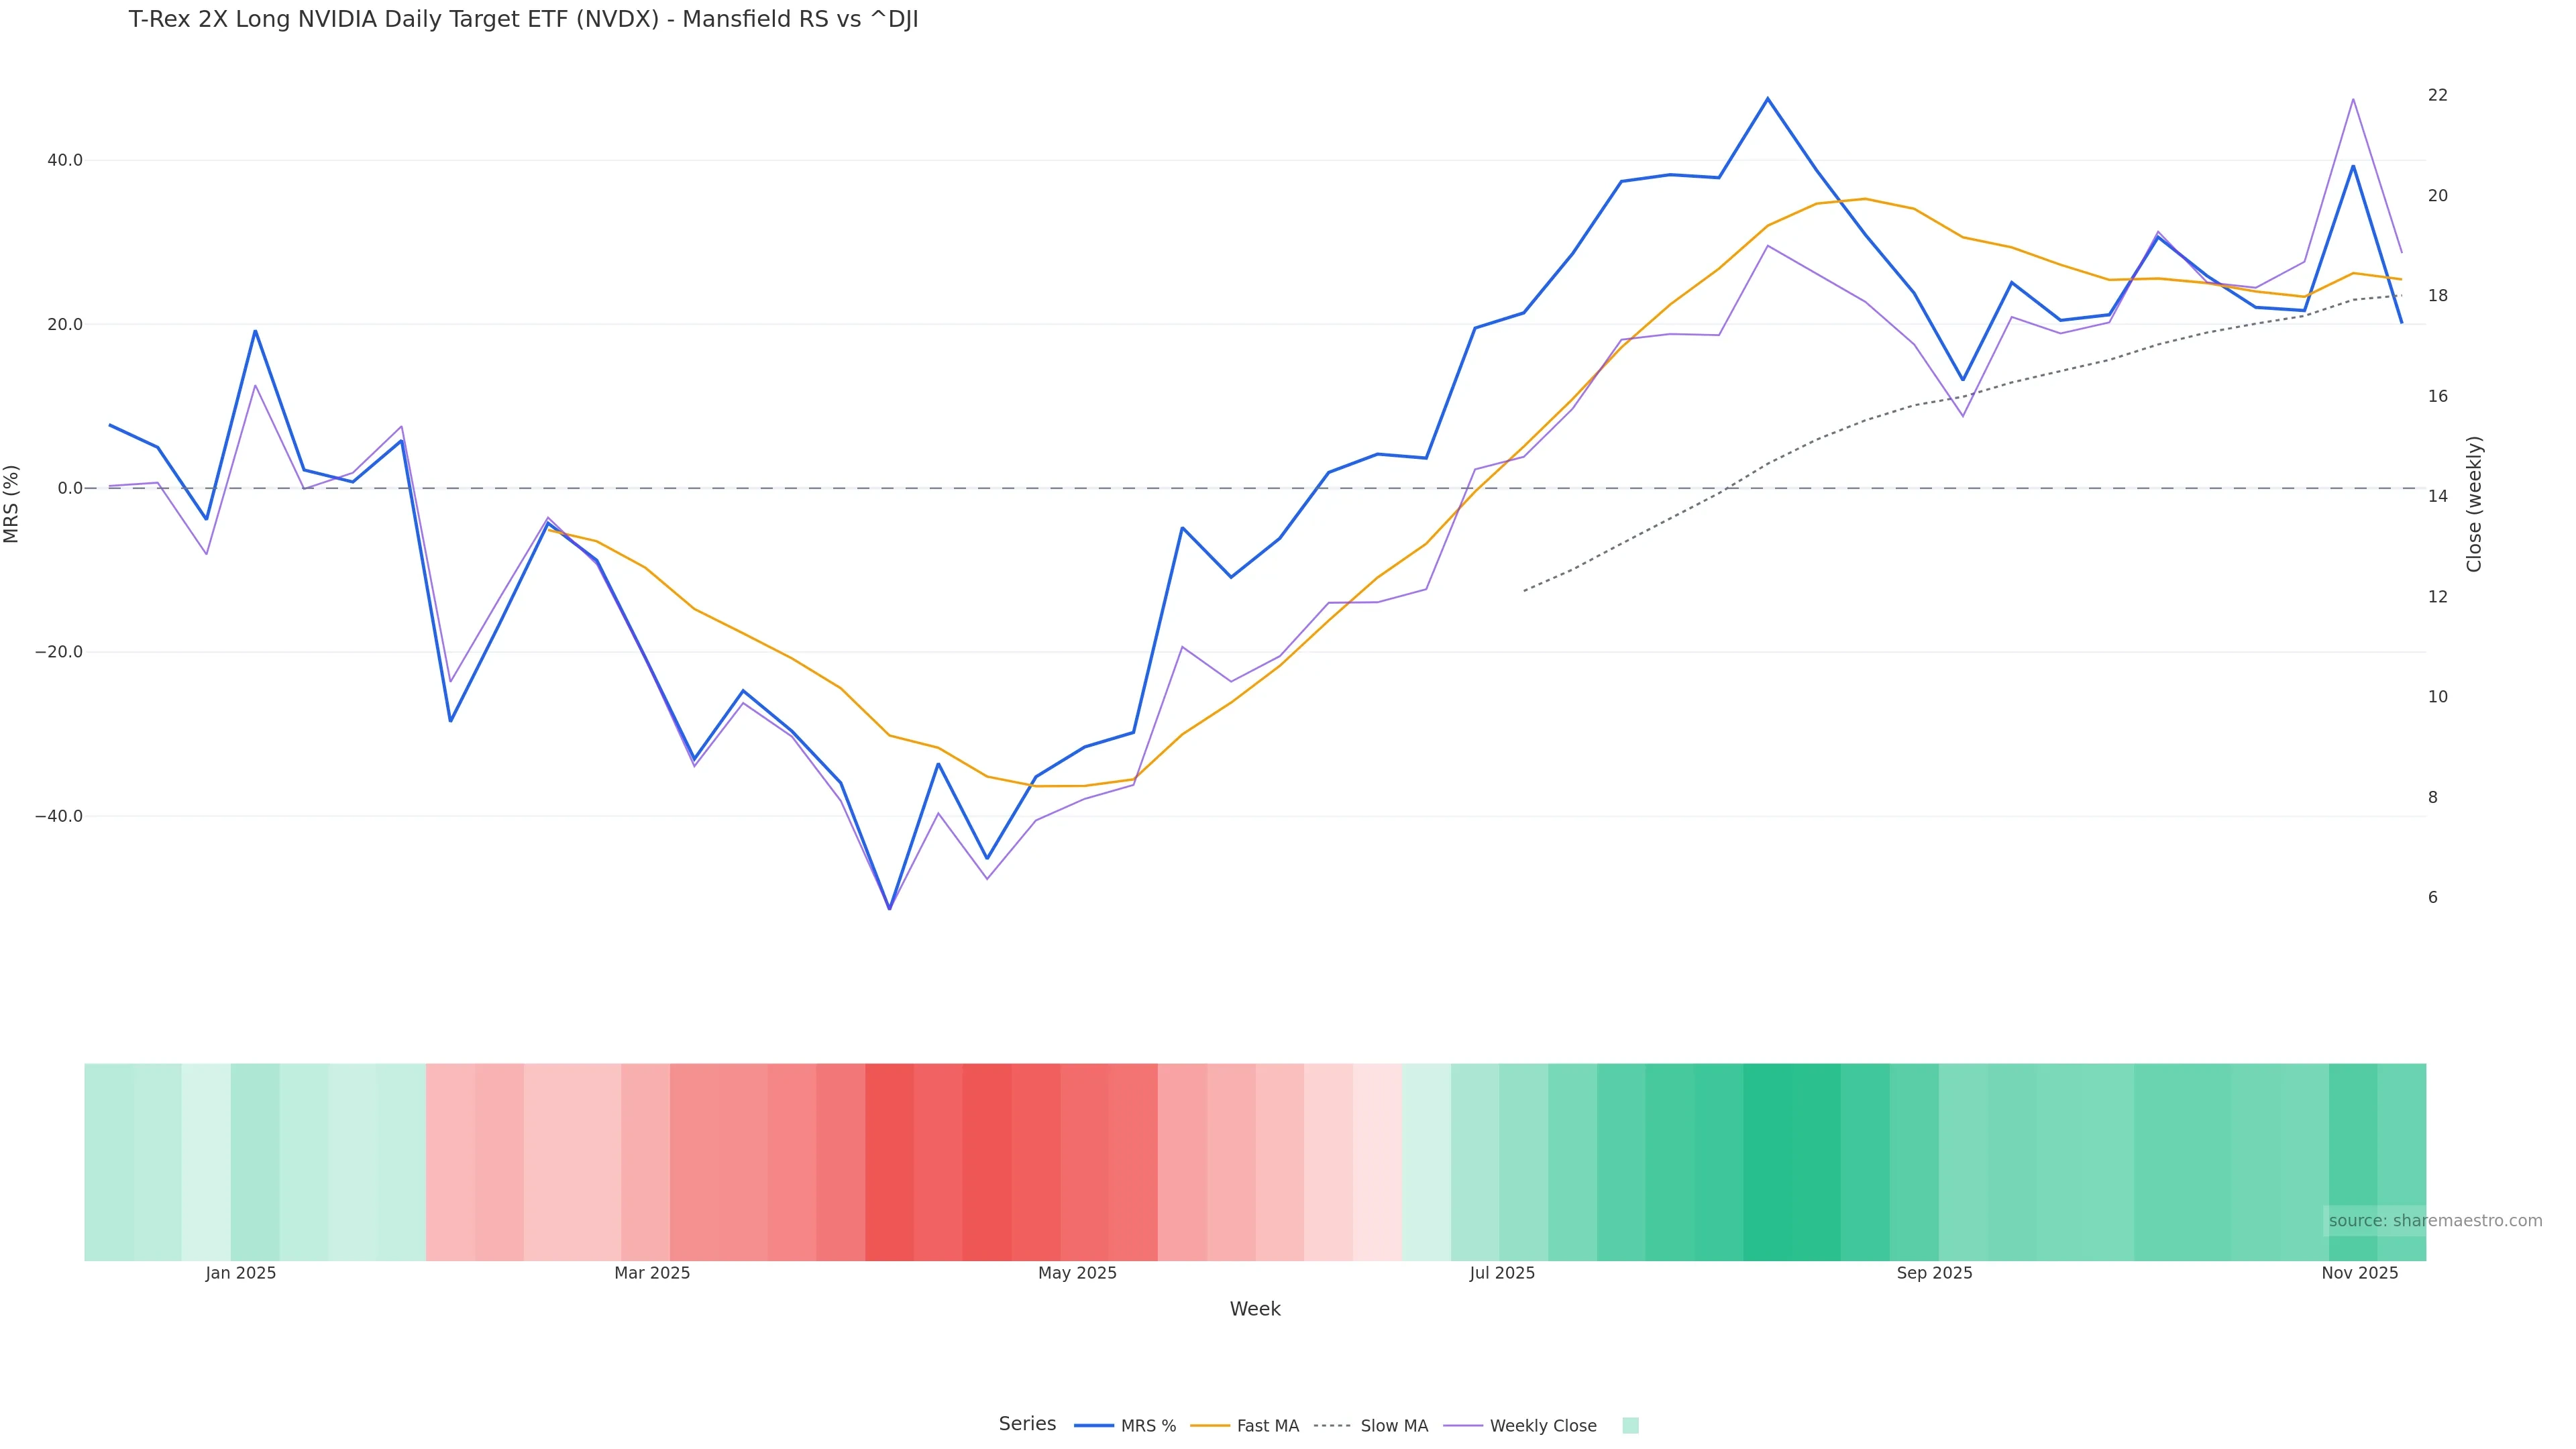
Task: Click the Close (weekly) right-axis title
Action: coord(2475,504)
